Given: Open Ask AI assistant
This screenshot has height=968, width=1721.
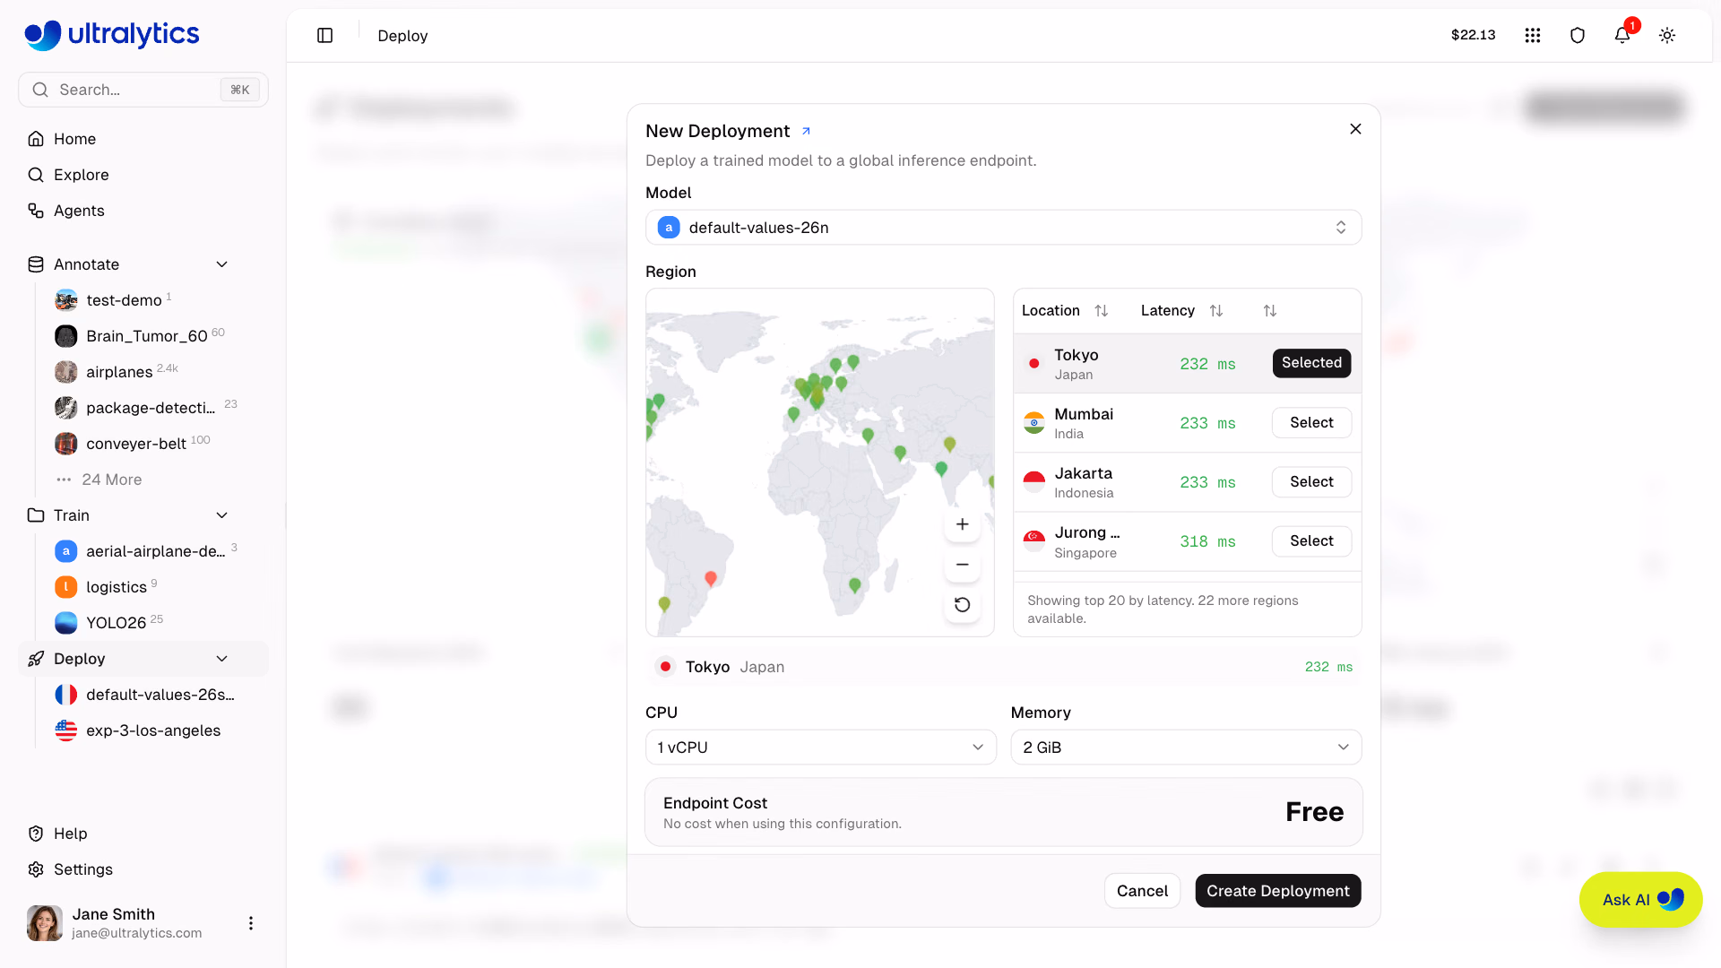Looking at the screenshot, I should coord(1640,900).
